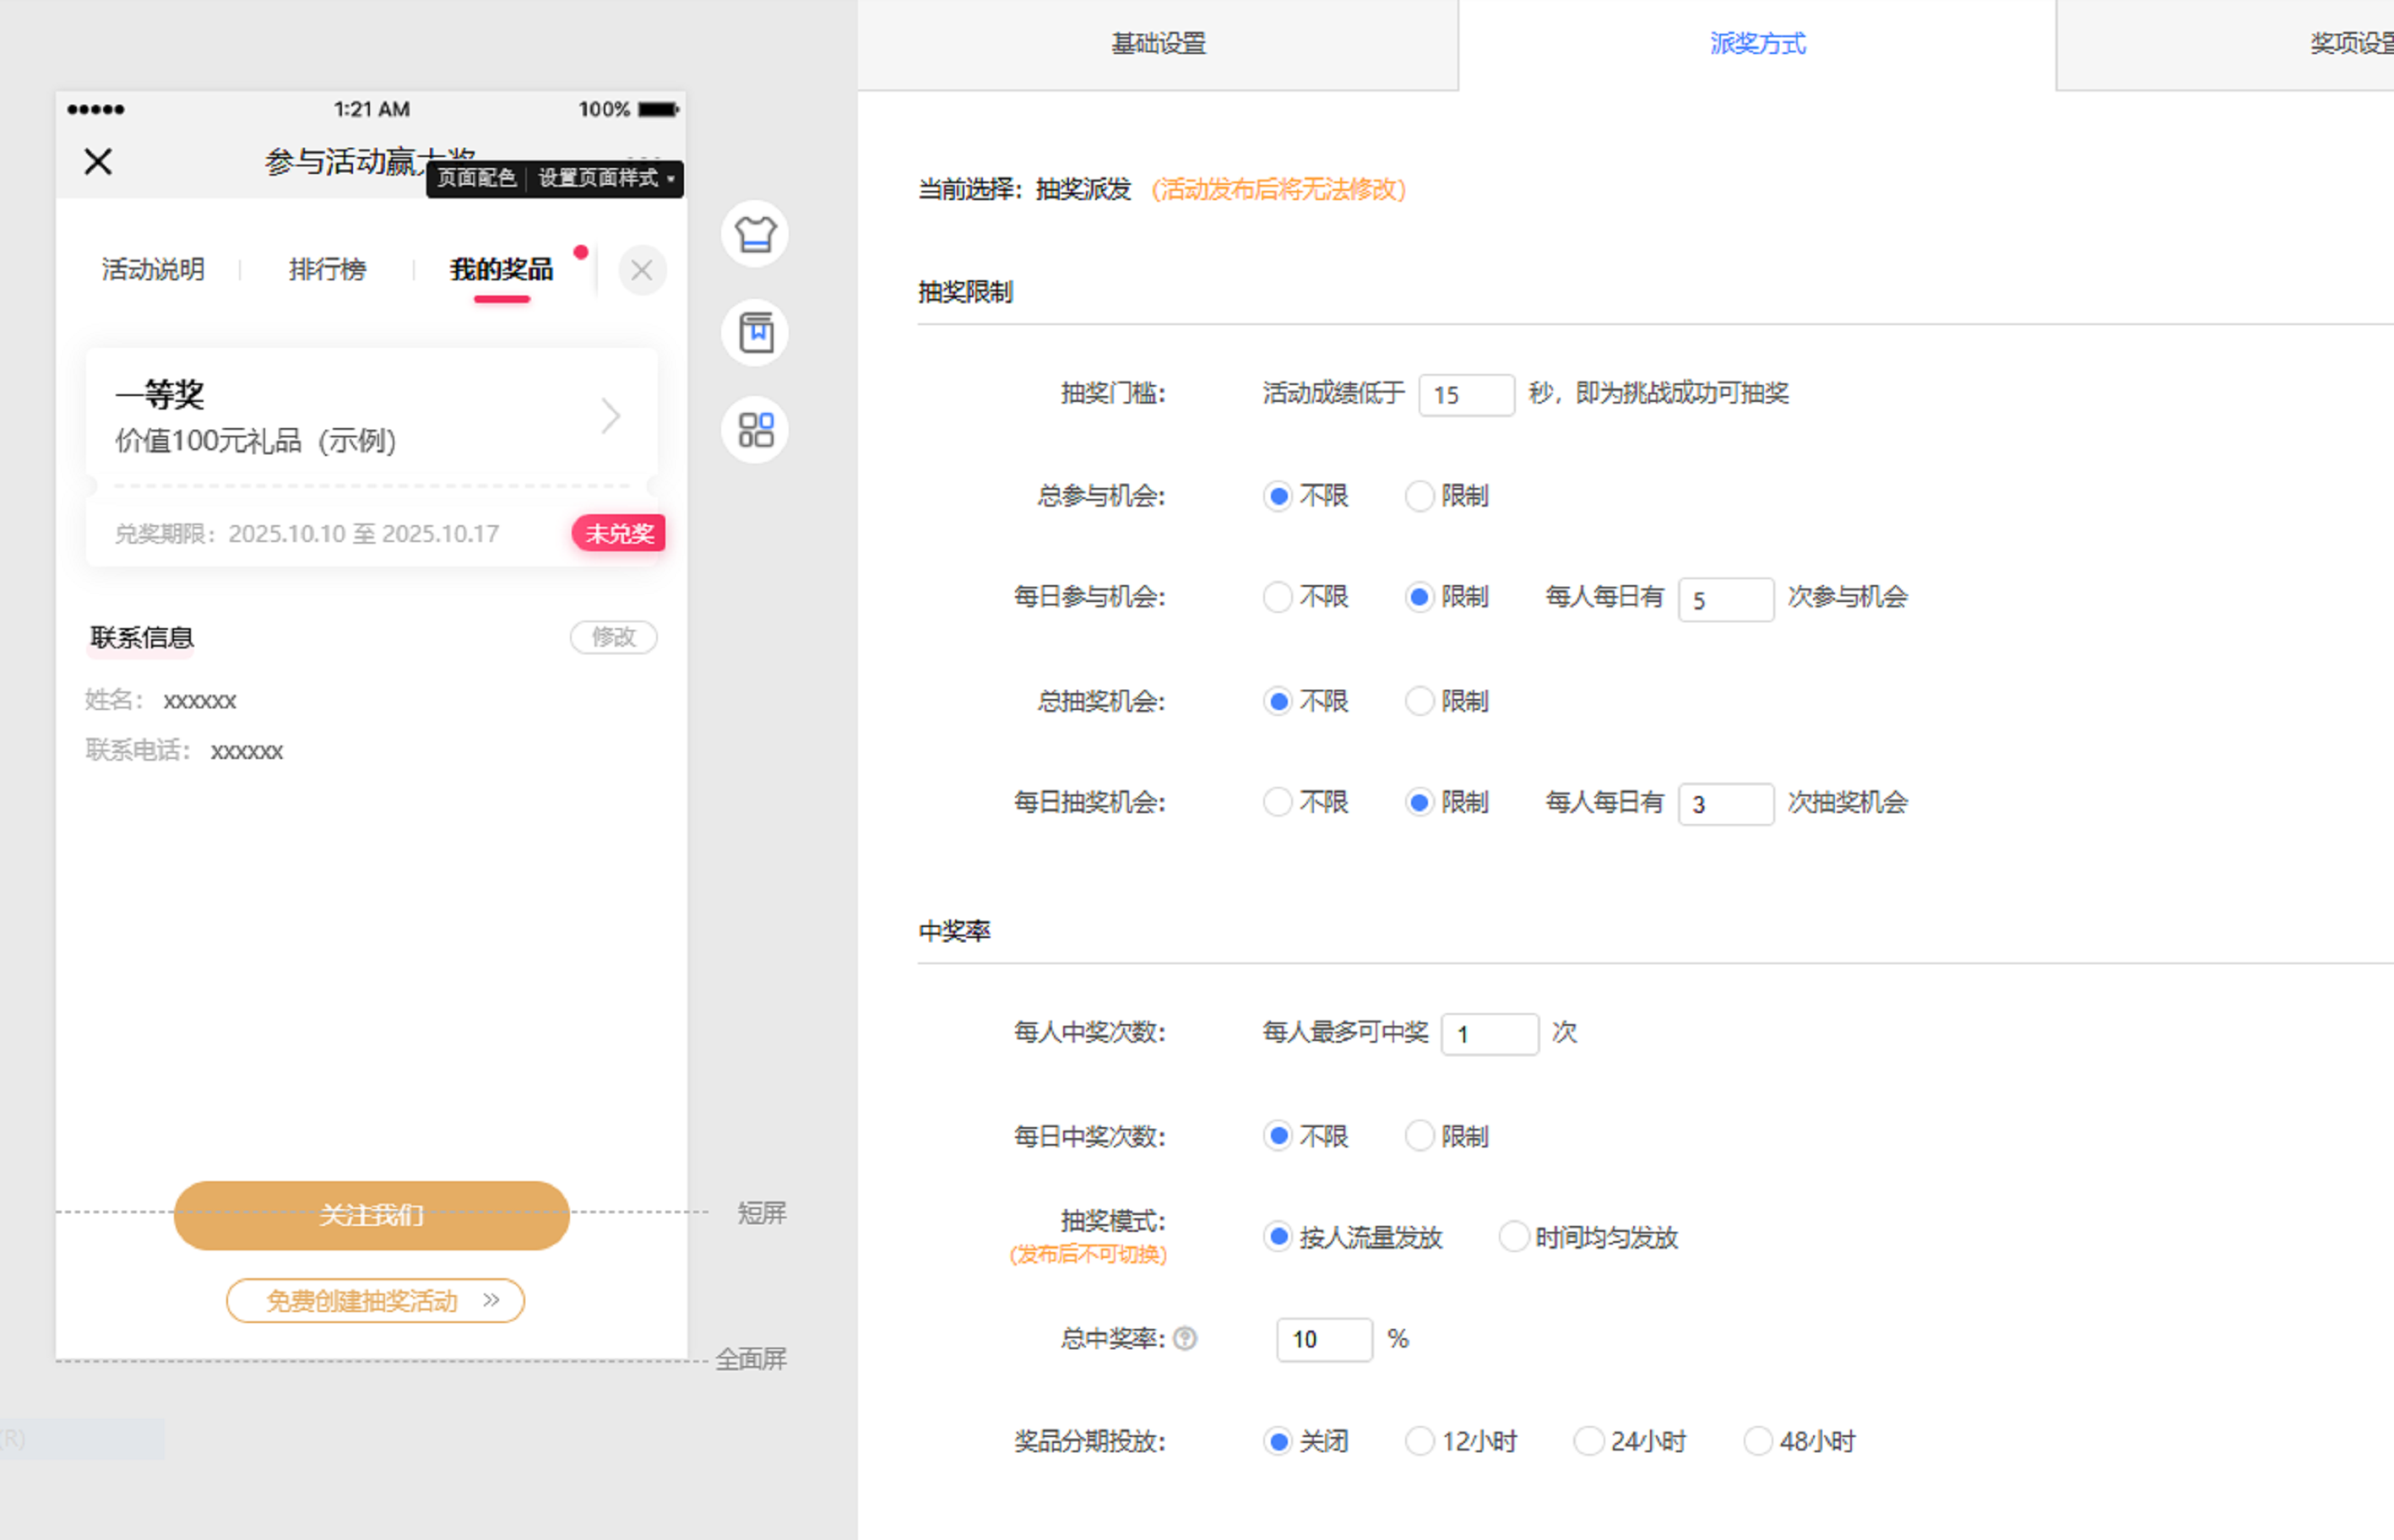Click the 修改 contact info button
The height and width of the screenshot is (1540, 2394).
click(x=613, y=637)
